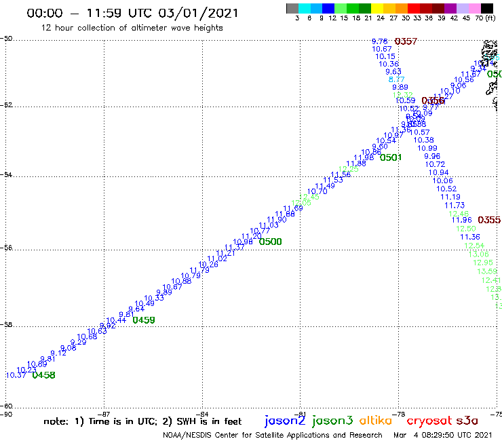502x441 pixels.
Task: Click the green wave height value '12.25'
Action: tap(348, 169)
